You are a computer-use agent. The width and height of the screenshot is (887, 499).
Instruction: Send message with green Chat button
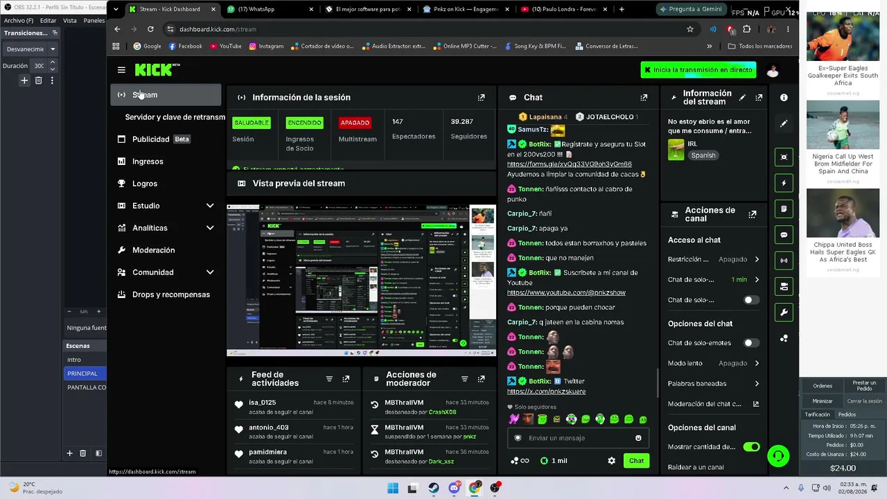click(x=636, y=460)
